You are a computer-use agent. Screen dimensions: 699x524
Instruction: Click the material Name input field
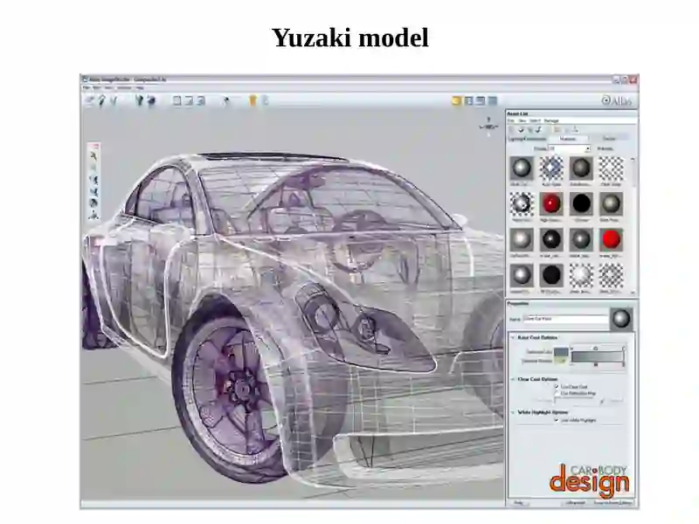[x=566, y=319]
